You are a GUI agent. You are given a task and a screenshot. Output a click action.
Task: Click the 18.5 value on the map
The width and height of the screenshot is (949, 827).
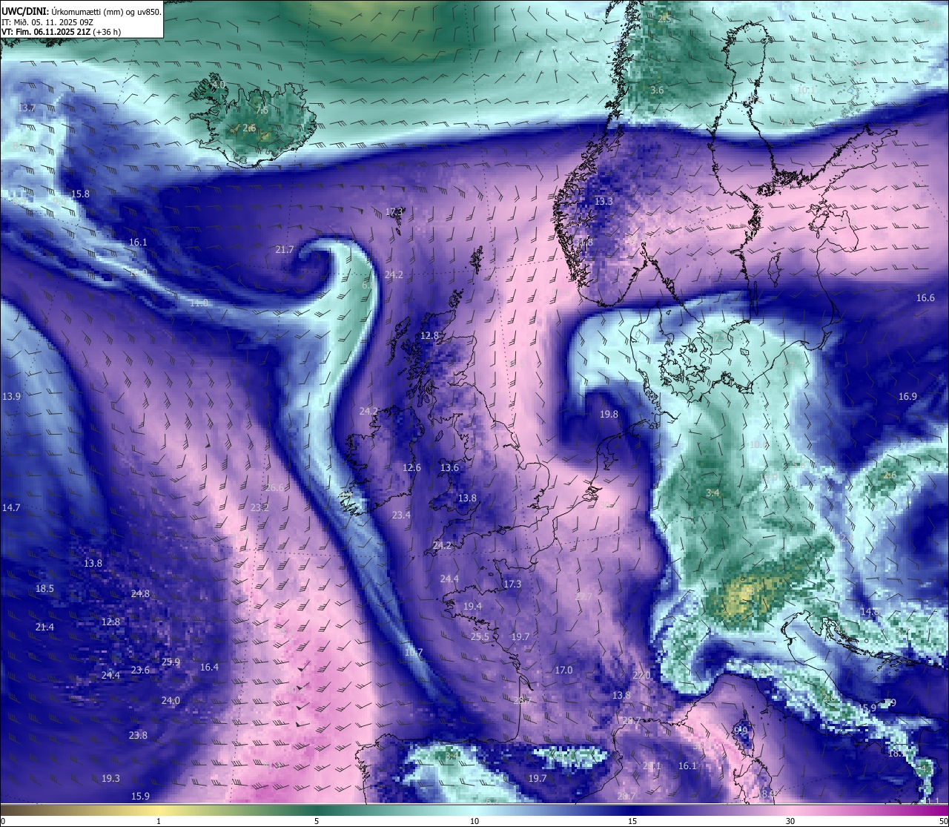[44, 588]
